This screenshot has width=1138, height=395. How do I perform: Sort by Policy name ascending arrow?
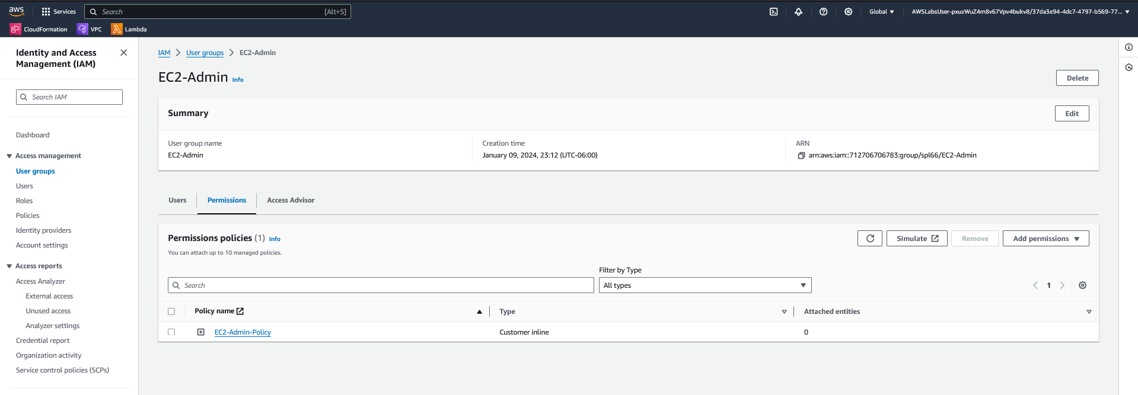coord(479,312)
